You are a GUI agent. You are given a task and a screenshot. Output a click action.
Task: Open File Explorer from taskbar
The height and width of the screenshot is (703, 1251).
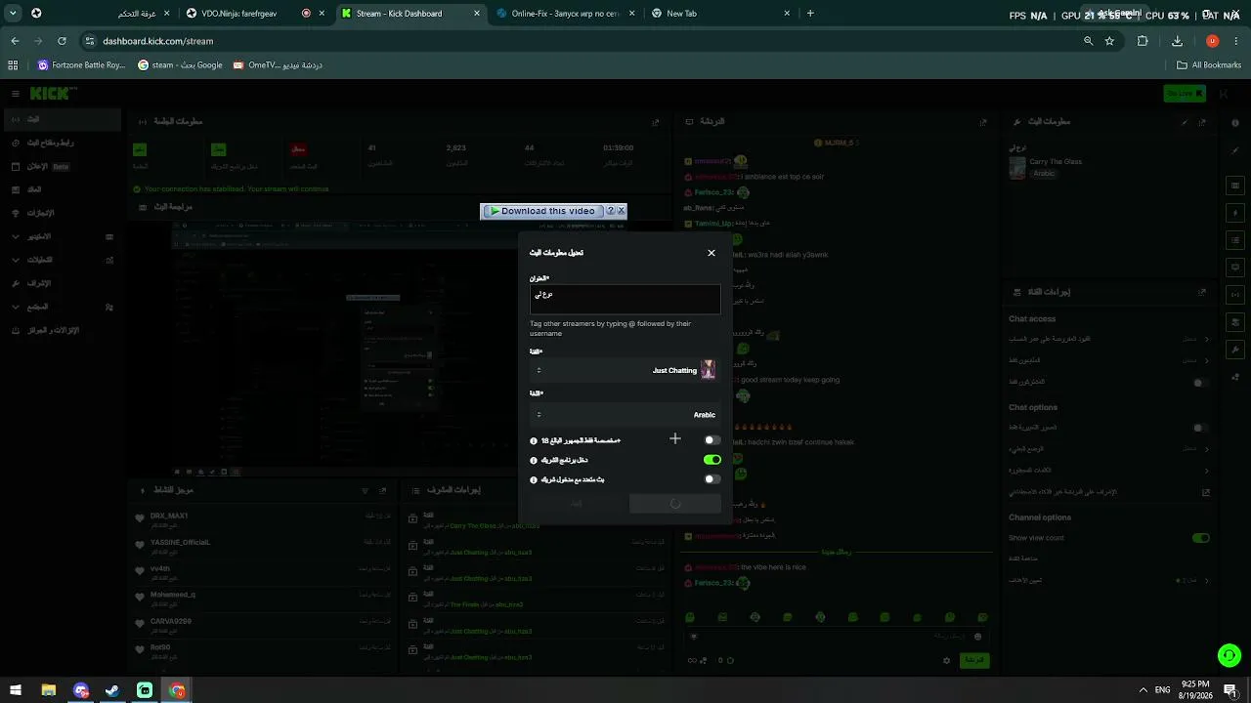pyautogui.click(x=48, y=690)
